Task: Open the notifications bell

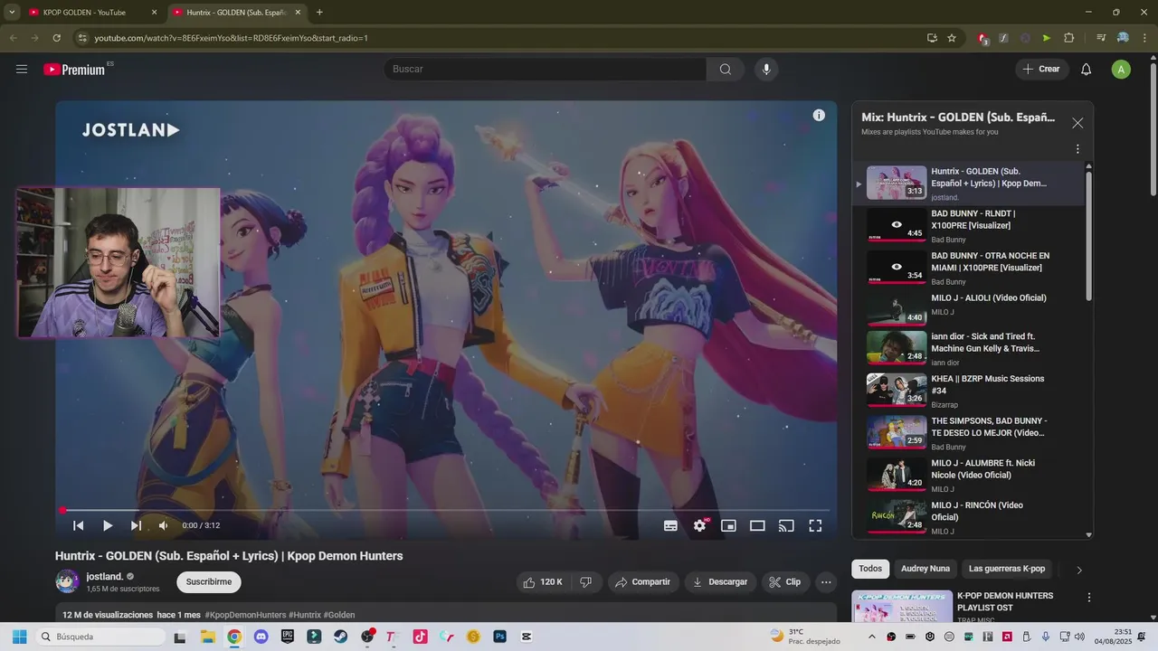Action: pos(1087,70)
